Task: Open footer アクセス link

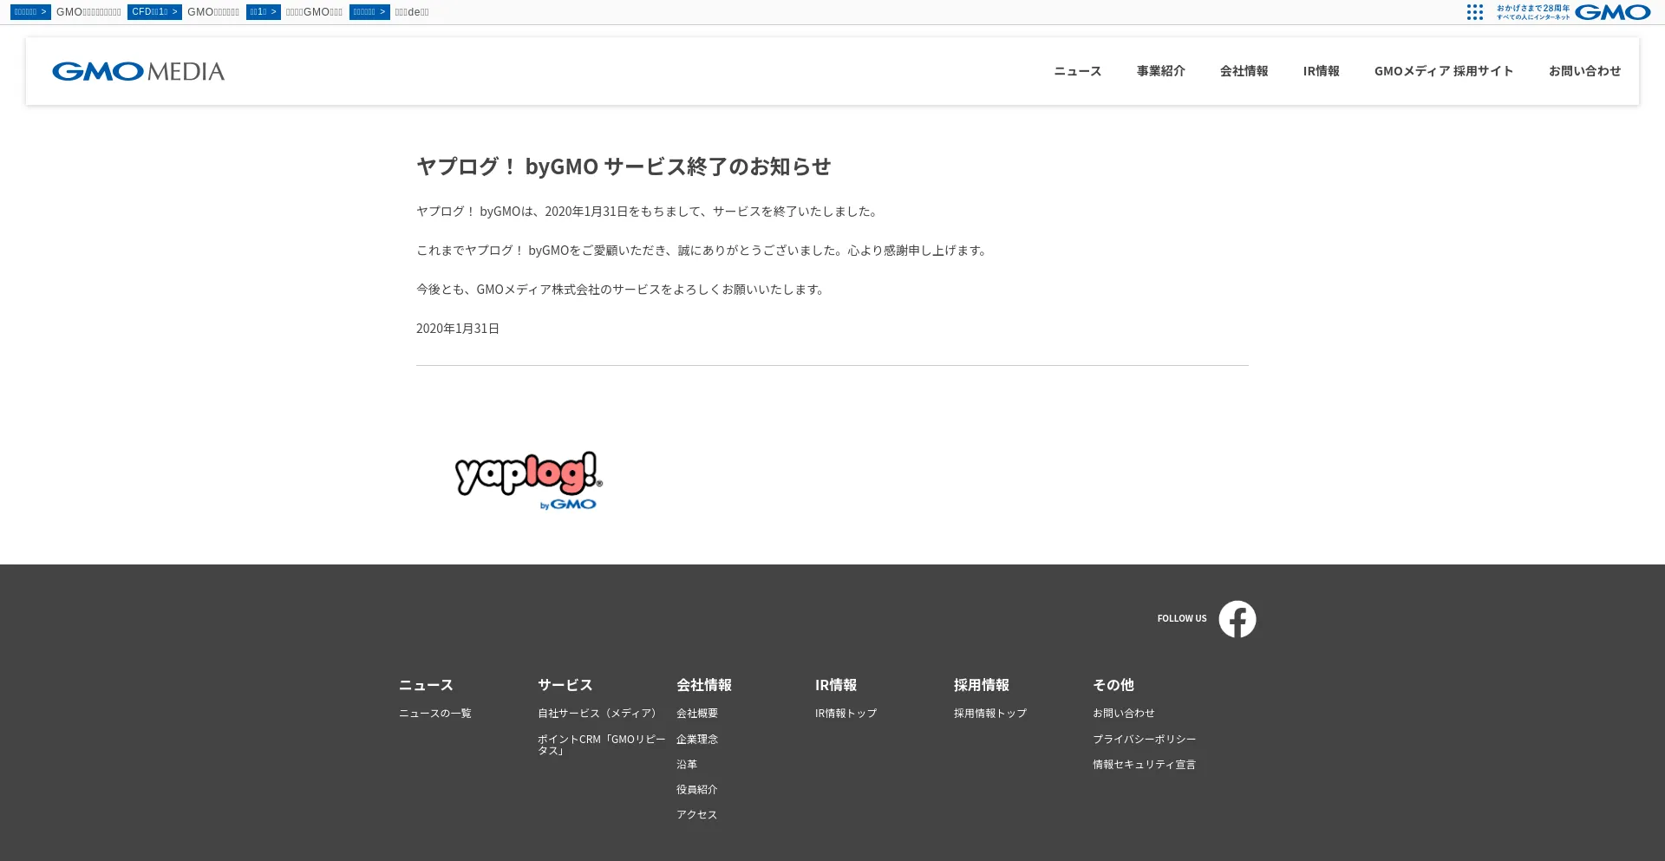Action: [697, 815]
